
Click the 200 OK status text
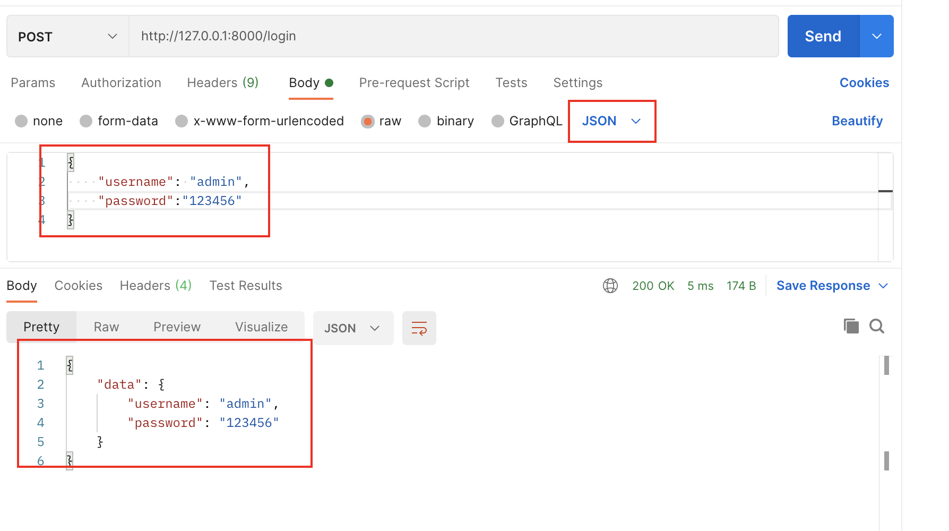pos(653,286)
